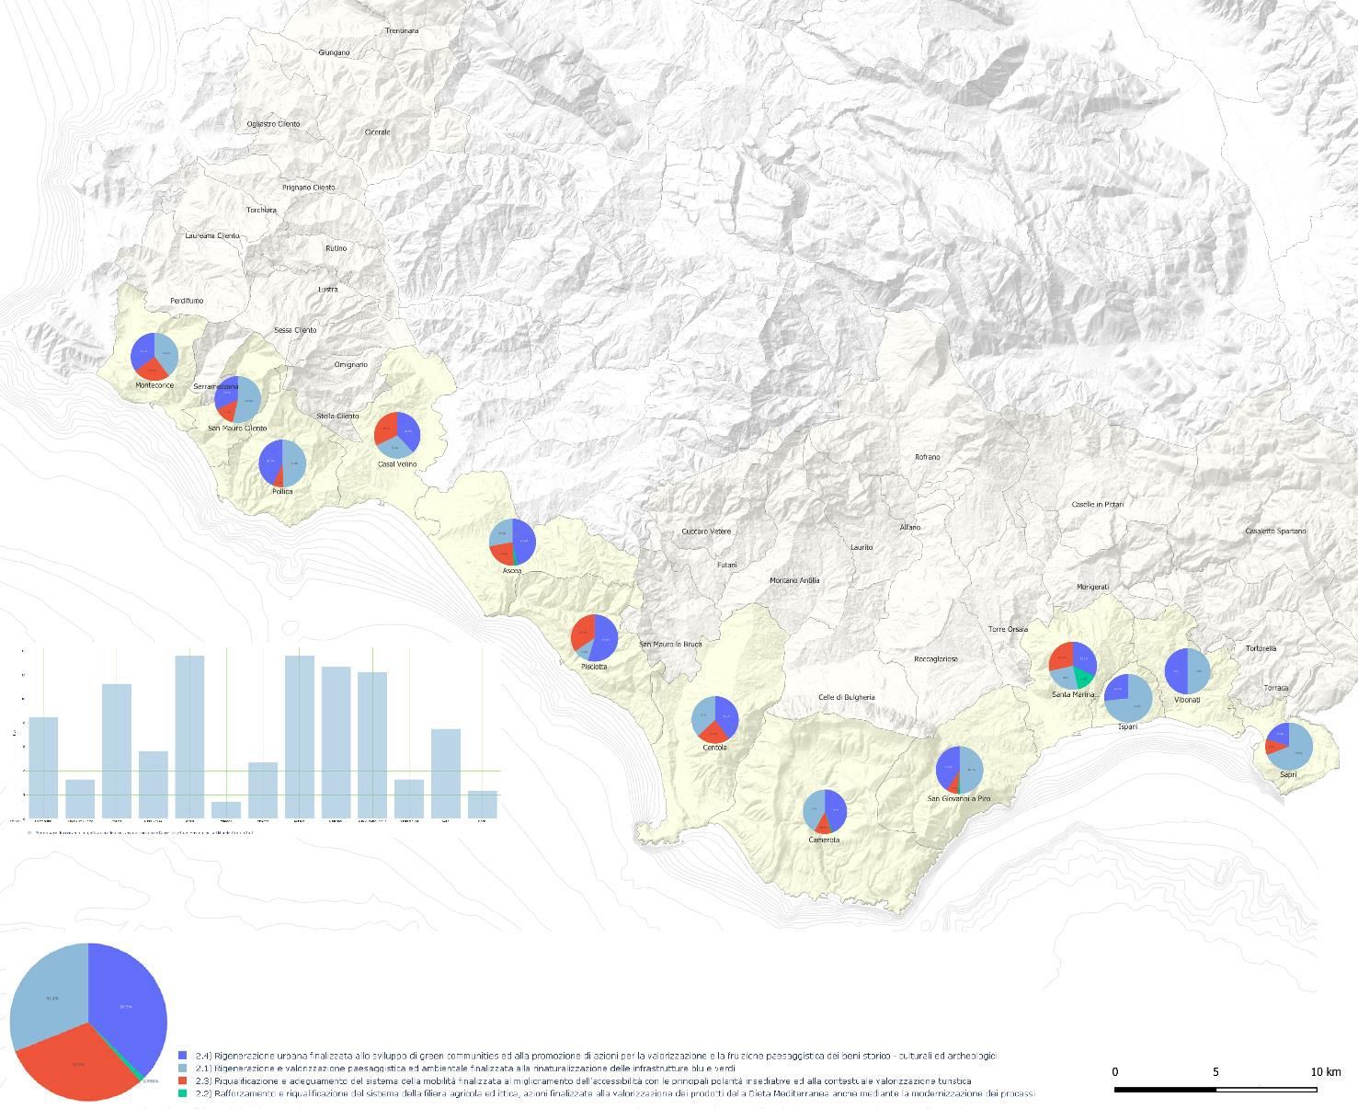Click the Ispani pie chart marker
The image size is (1358, 1109).
1128,698
